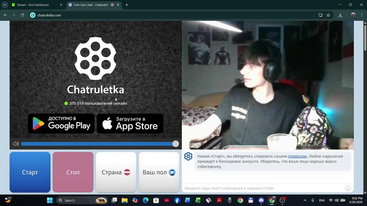Close the Free Cam Chat tab

coord(118,5)
